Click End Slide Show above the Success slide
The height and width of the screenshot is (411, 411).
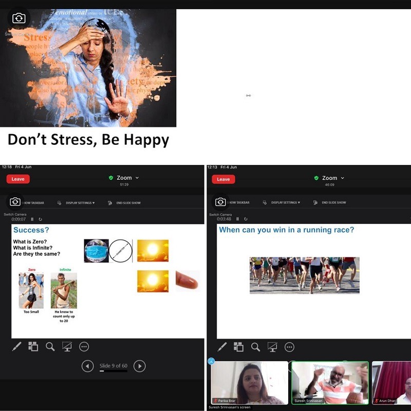[x=125, y=203]
